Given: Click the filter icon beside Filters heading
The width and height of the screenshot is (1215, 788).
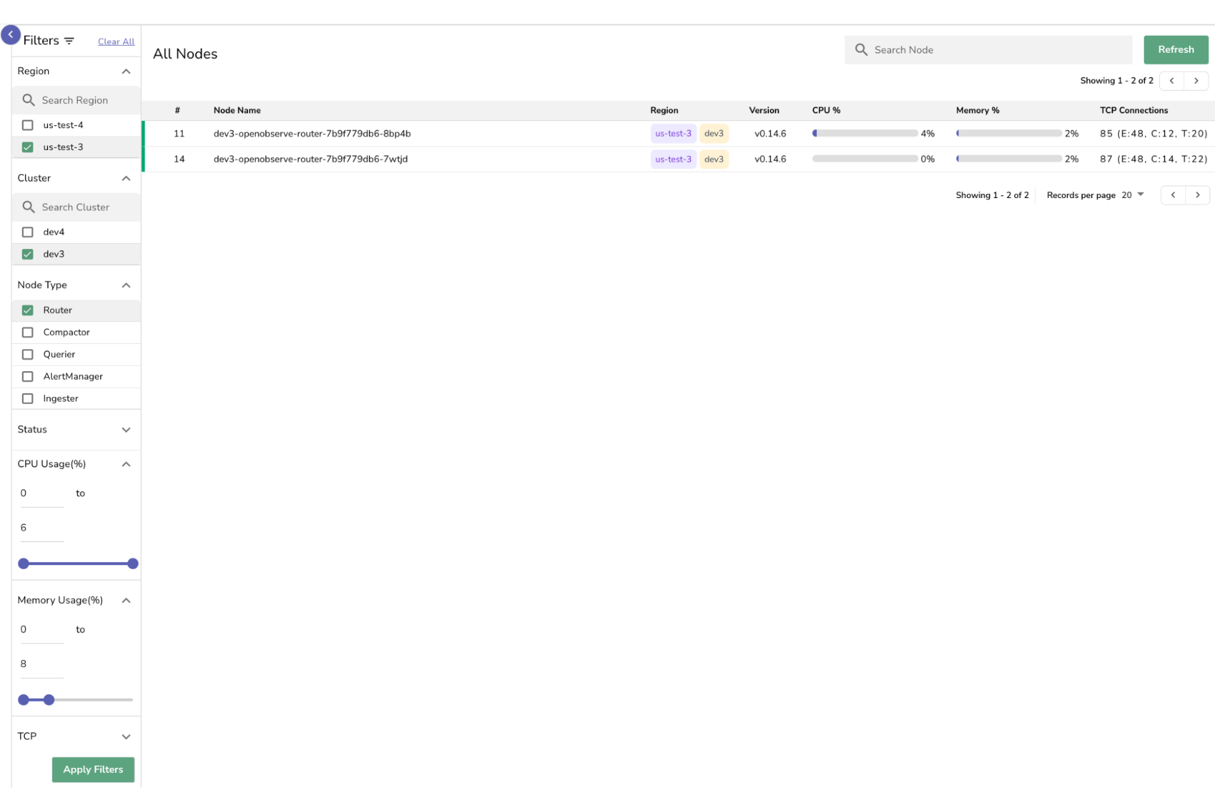Looking at the screenshot, I should coord(70,41).
